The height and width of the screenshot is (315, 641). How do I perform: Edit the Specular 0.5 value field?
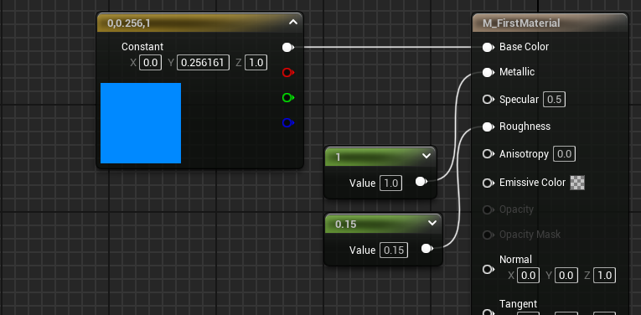554,100
